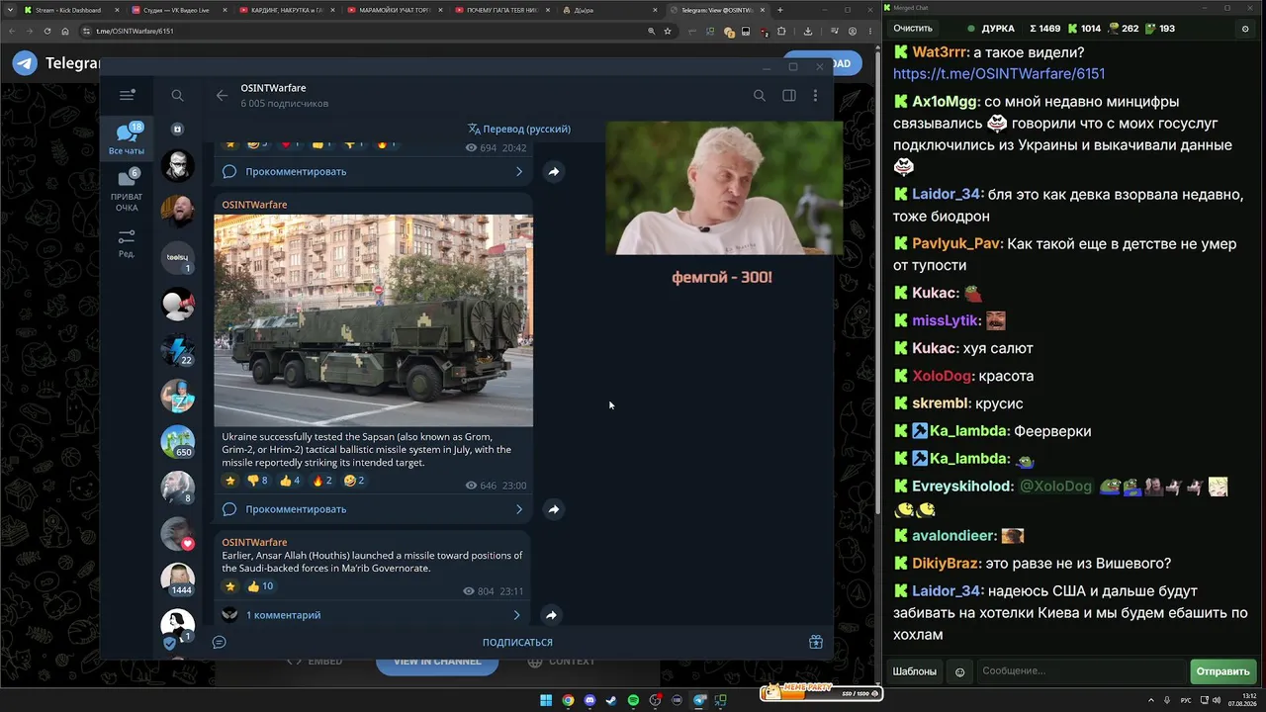Toggle laughing reaction on the Sapsan post
This screenshot has height=712, width=1266.
pos(354,481)
